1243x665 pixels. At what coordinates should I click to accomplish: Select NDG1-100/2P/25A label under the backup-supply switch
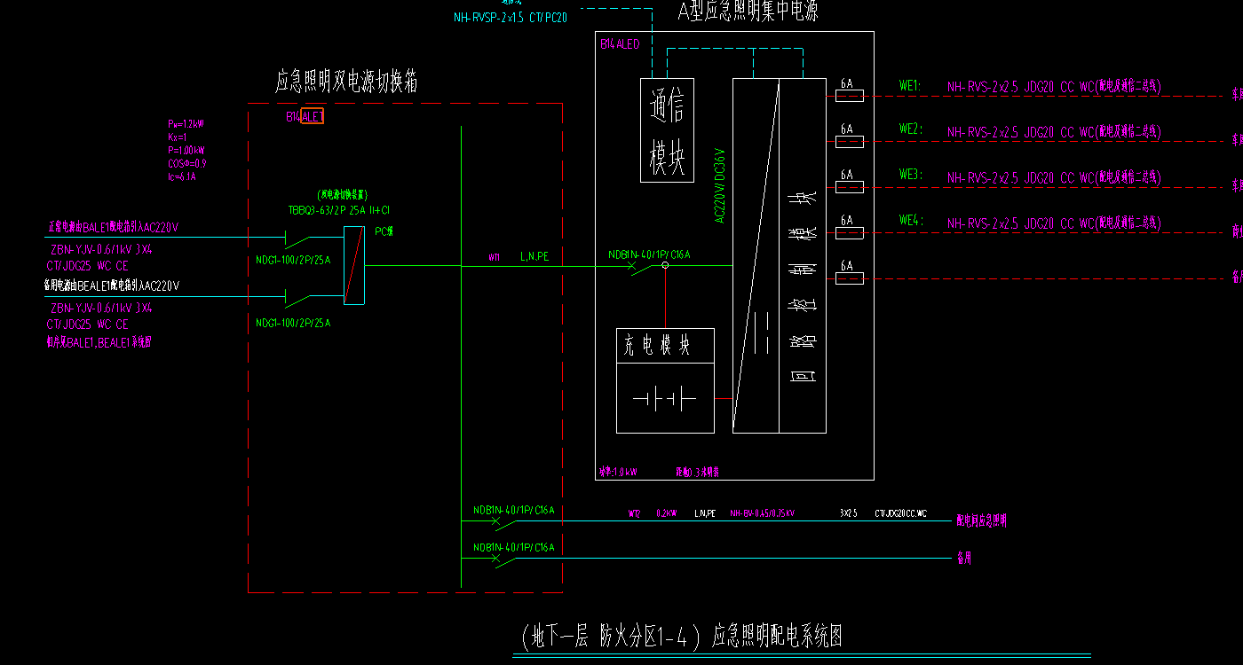tap(293, 323)
